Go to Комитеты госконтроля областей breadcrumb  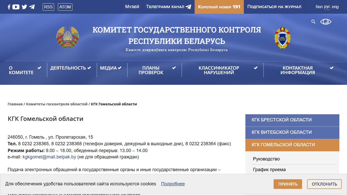click(57, 104)
